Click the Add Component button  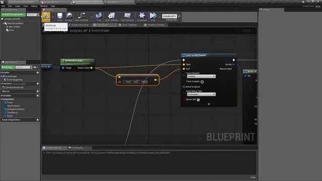tap(14, 15)
